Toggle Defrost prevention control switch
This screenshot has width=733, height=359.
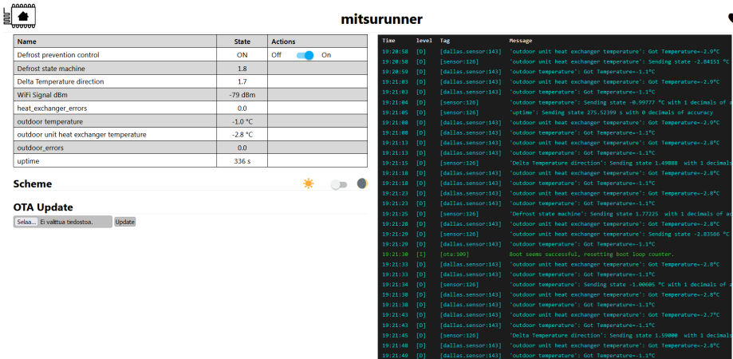pos(305,55)
